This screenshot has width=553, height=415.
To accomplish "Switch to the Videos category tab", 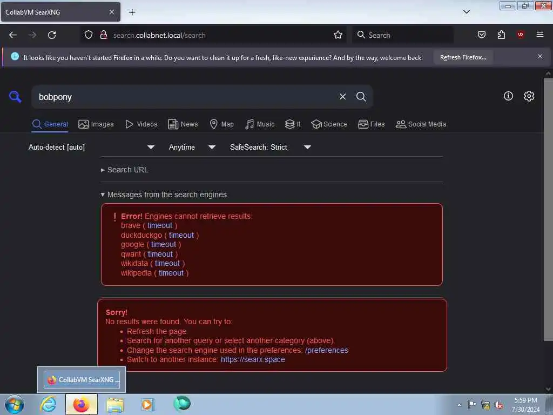I will click(x=141, y=124).
